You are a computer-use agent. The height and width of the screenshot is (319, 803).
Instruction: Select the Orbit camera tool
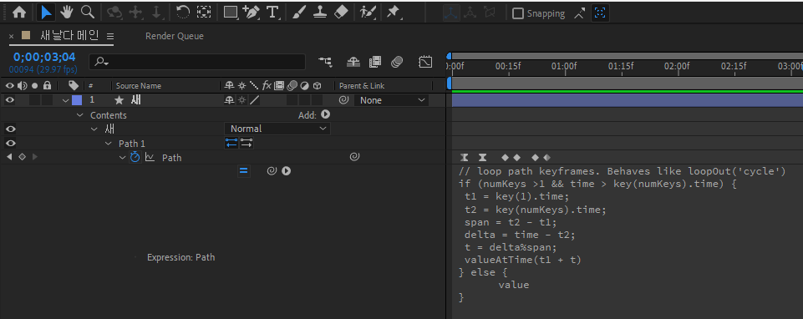click(114, 13)
